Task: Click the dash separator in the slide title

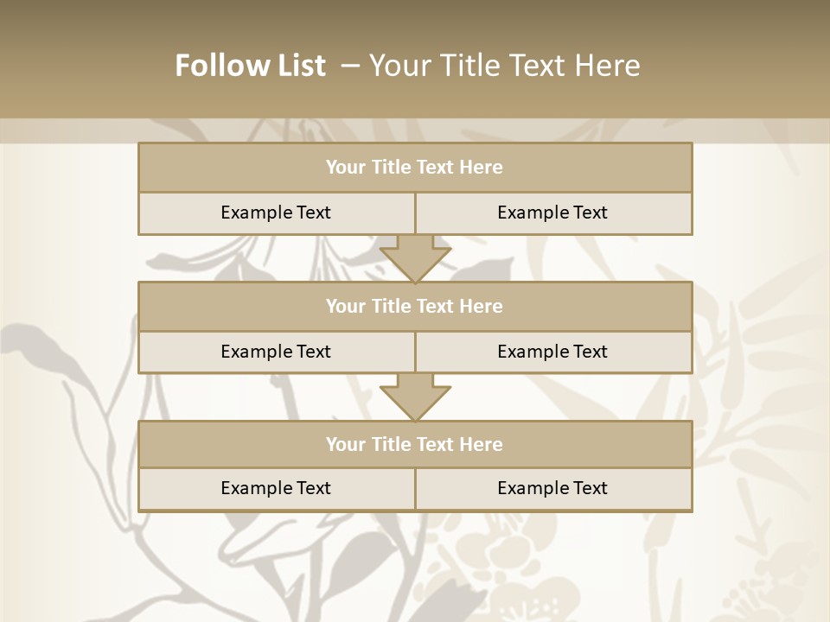Action: pyautogui.click(x=349, y=66)
